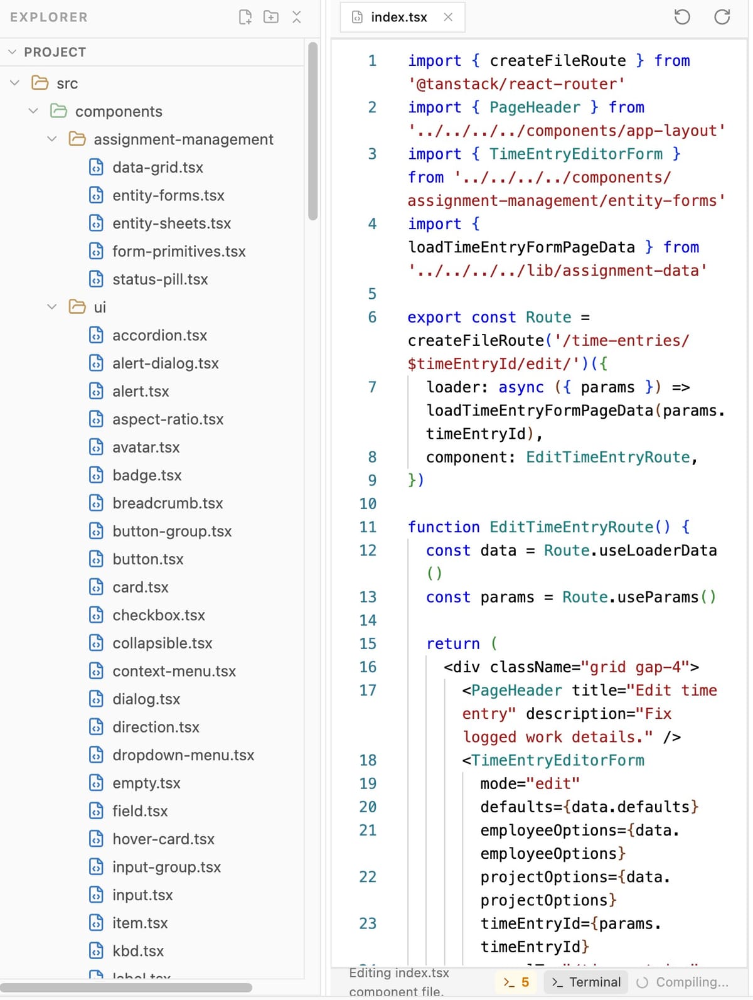Select the index.tsx editor tab

[402, 17]
